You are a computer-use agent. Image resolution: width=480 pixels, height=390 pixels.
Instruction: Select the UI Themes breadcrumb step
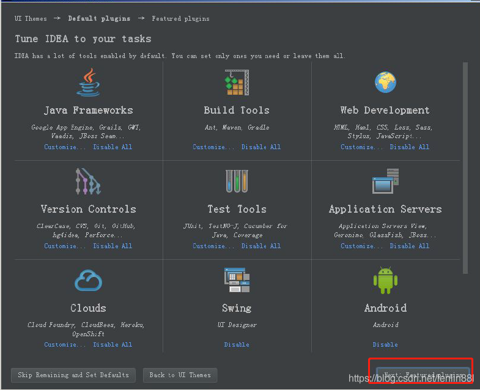click(31, 19)
